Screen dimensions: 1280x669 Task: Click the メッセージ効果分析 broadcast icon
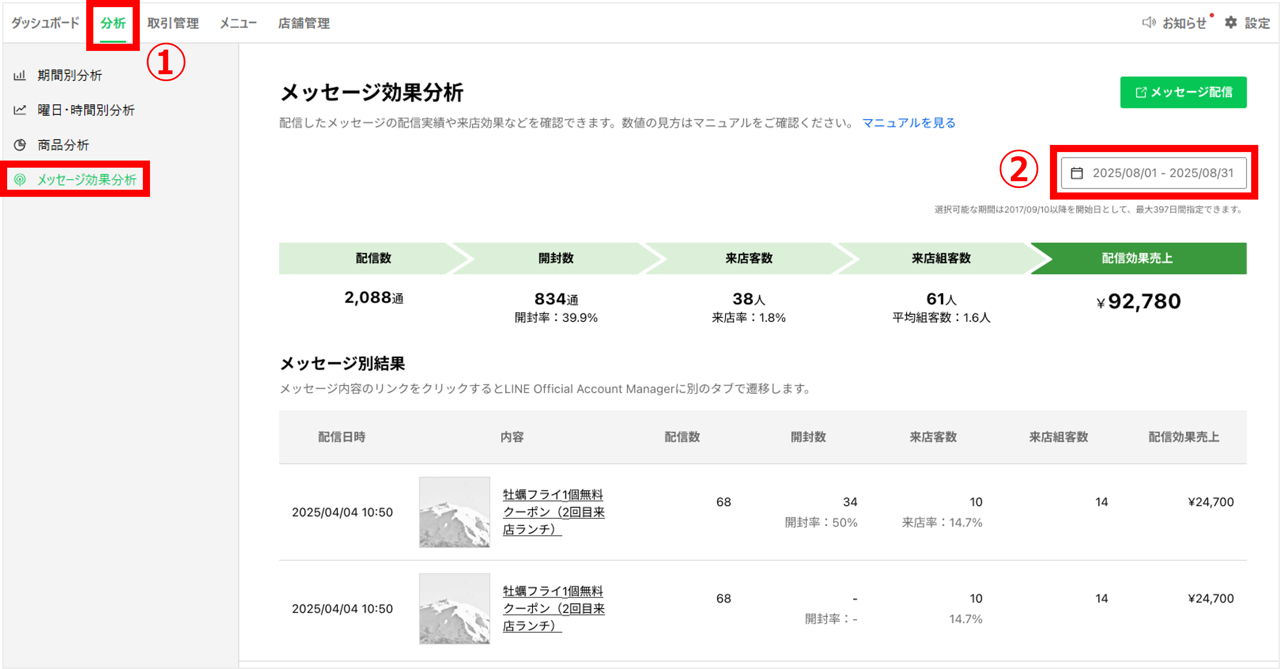coord(19,180)
